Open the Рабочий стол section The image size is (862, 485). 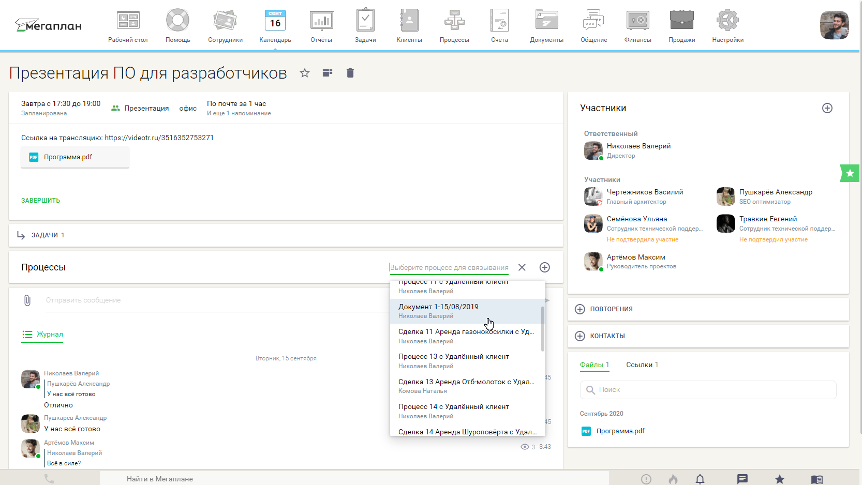[128, 26]
